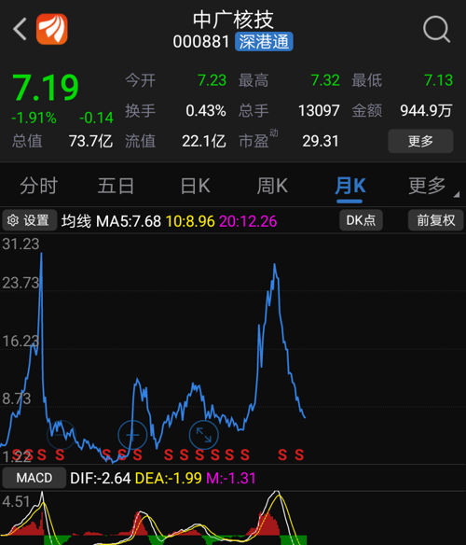Tap the turnover rate 0.43%
This screenshot has height=545, width=466.
pyautogui.click(x=206, y=111)
